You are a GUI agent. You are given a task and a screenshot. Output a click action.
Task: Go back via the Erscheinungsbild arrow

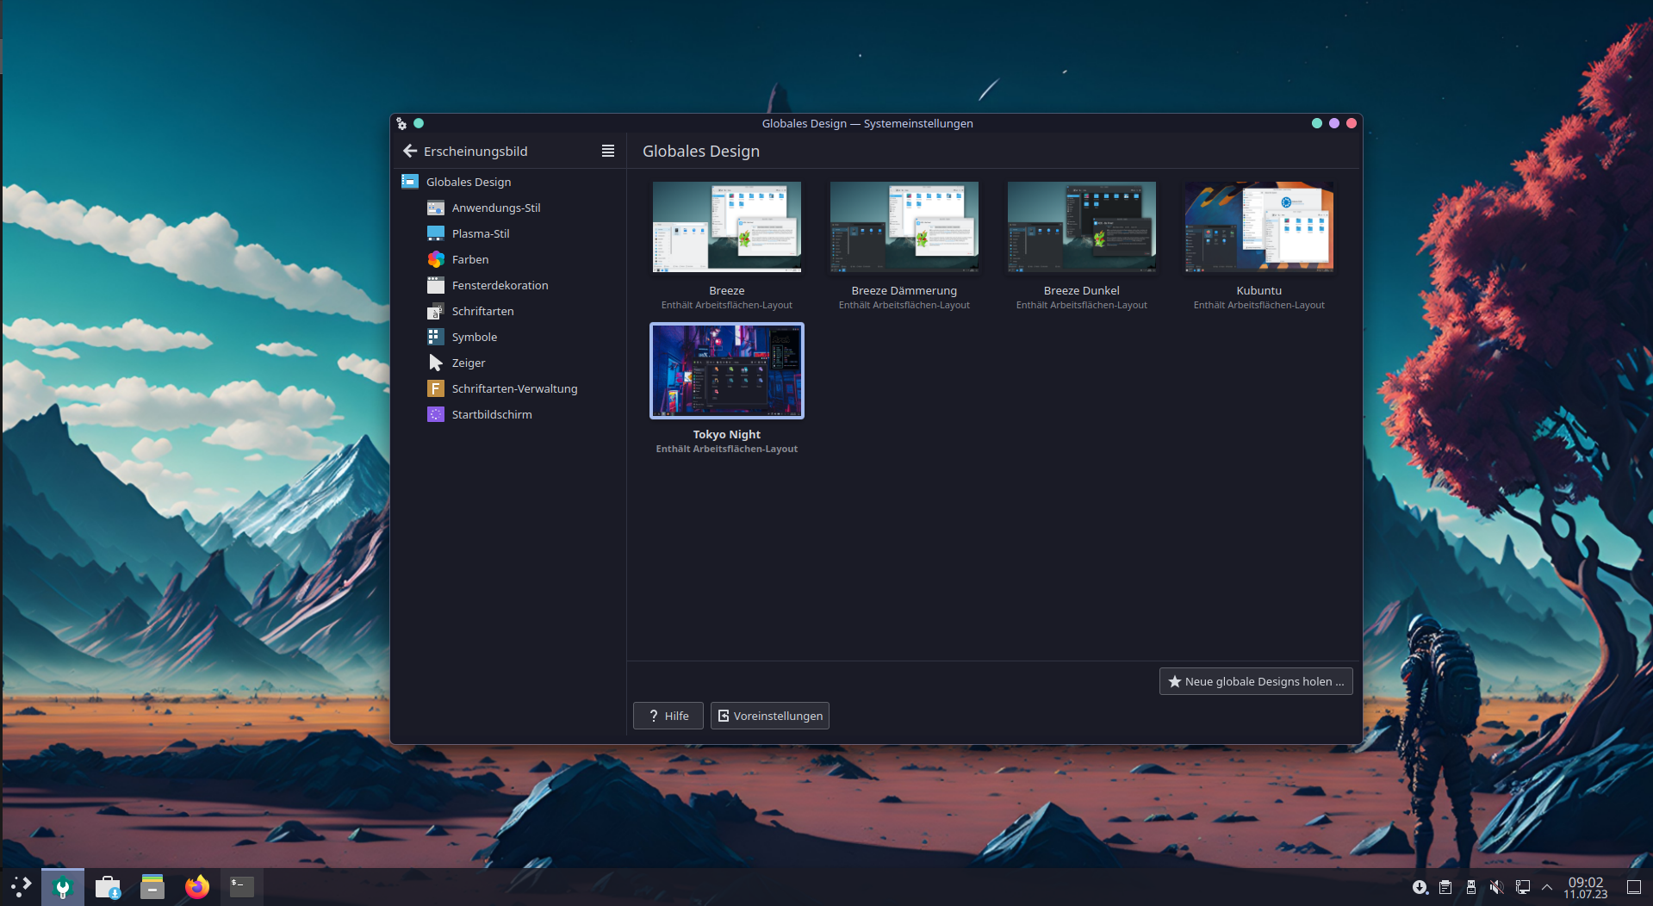[x=410, y=151]
